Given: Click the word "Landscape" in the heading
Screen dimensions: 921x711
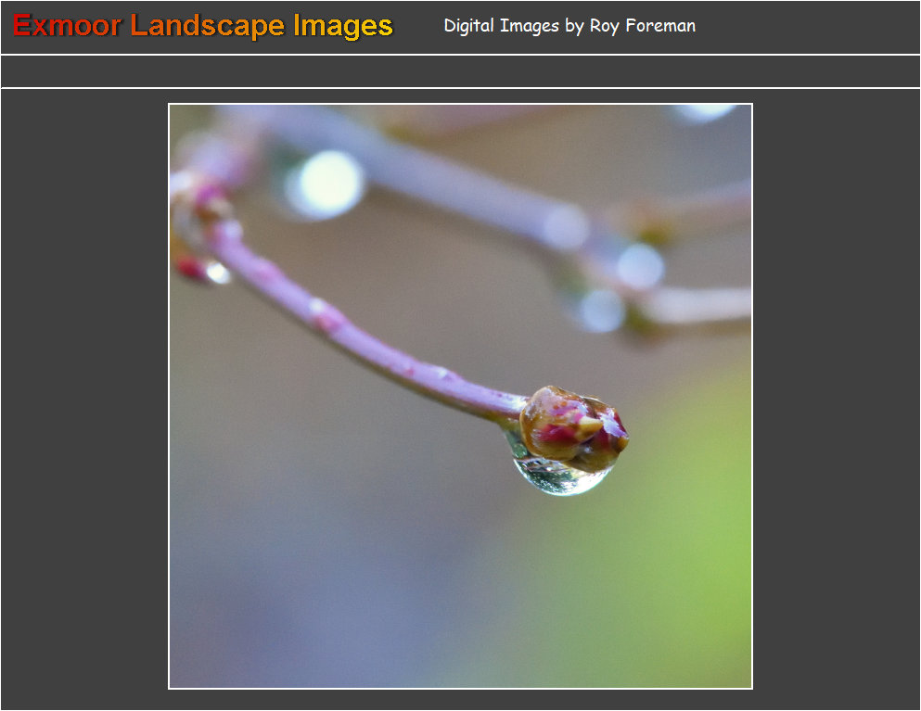Looking at the screenshot, I should [208, 27].
